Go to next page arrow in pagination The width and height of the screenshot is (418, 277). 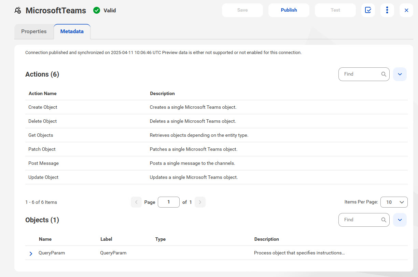point(200,202)
